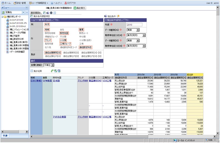The width and height of the screenshot is (220, 143).
Task: Toggle the 連結金額実勢【A】 measure
Action: (53, 53)
